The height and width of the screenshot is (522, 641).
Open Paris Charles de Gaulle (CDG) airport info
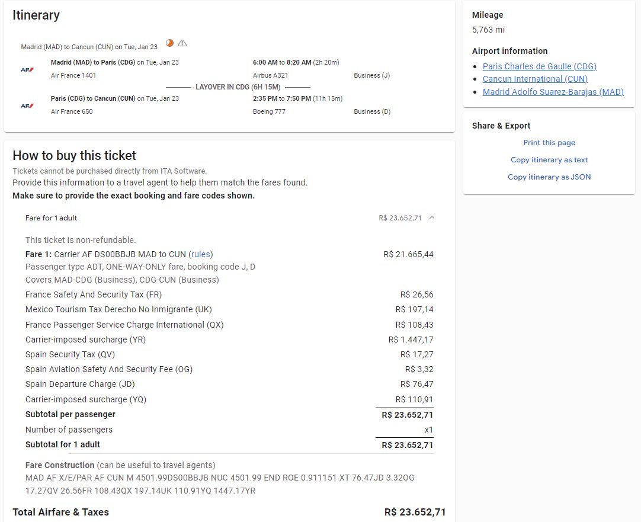click(x=540, y=66)
